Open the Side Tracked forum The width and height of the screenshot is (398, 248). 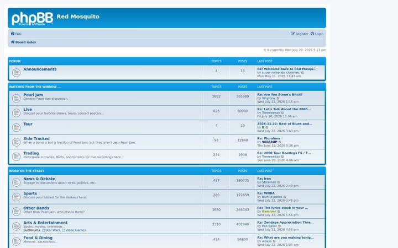(x=36, y=138)
